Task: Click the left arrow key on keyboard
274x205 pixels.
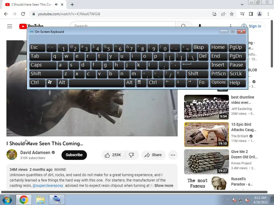Action: [x=169, y=83]
